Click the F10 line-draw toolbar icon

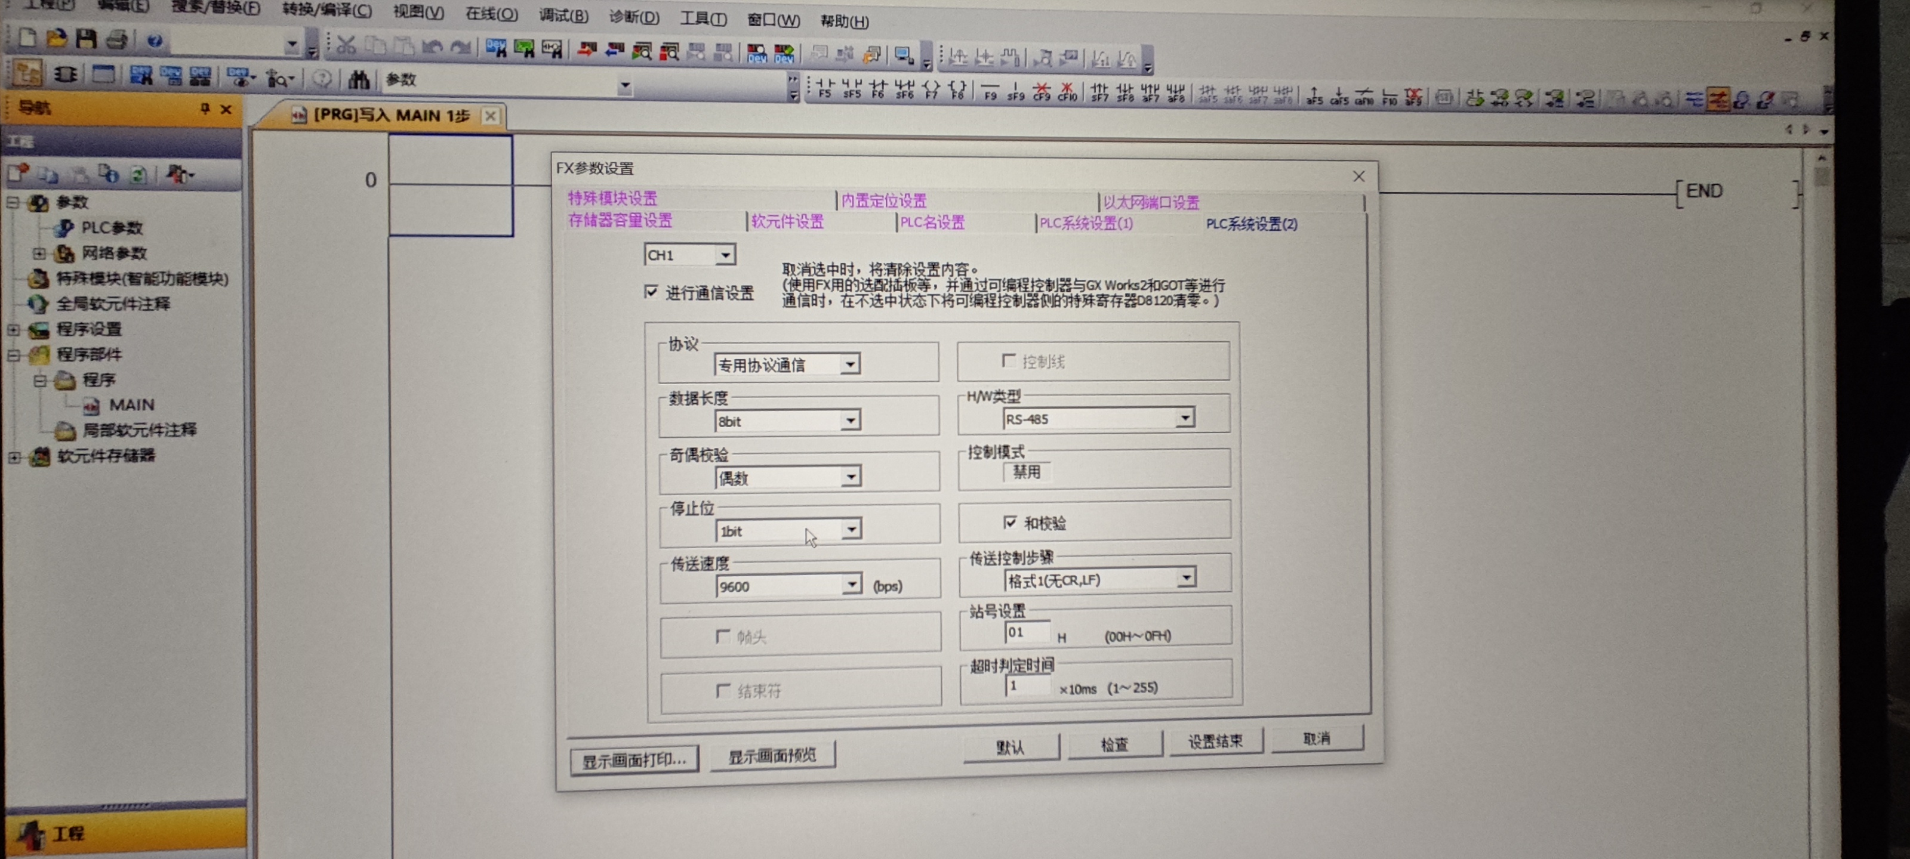tap(1389, 97)
